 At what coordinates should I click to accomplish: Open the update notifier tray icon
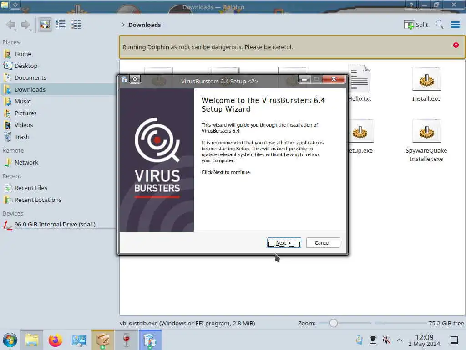point(360,340)
